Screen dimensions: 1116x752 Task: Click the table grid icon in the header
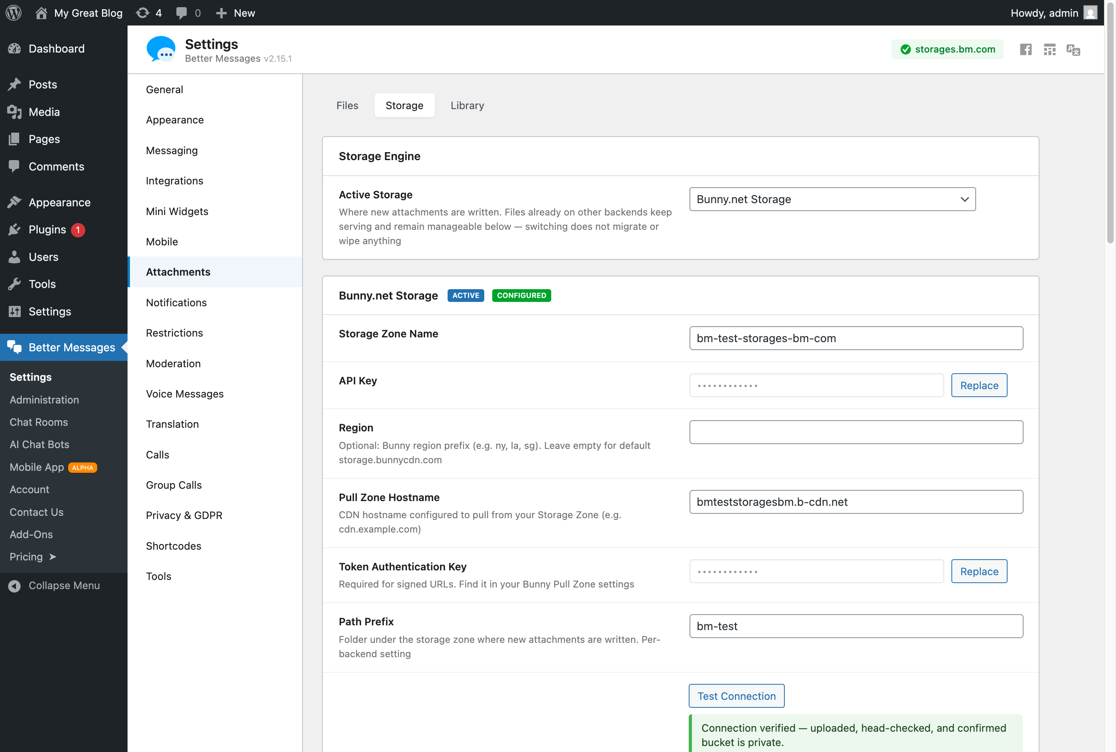1050,49
